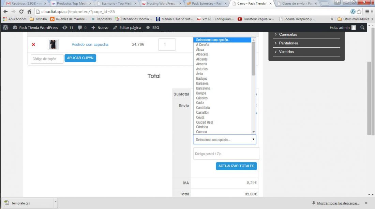
Task: Click the browser back arrow
Action: coord(5,12)
